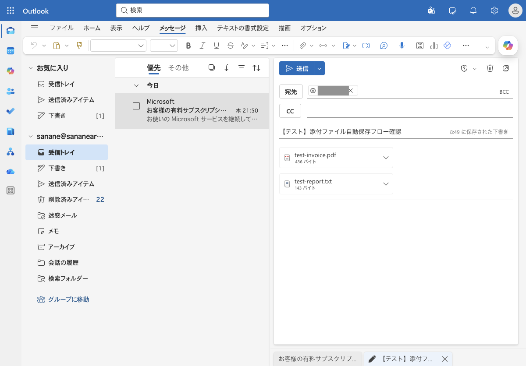
Task: Collapse the お気に入り section
Action: [31, 68]
